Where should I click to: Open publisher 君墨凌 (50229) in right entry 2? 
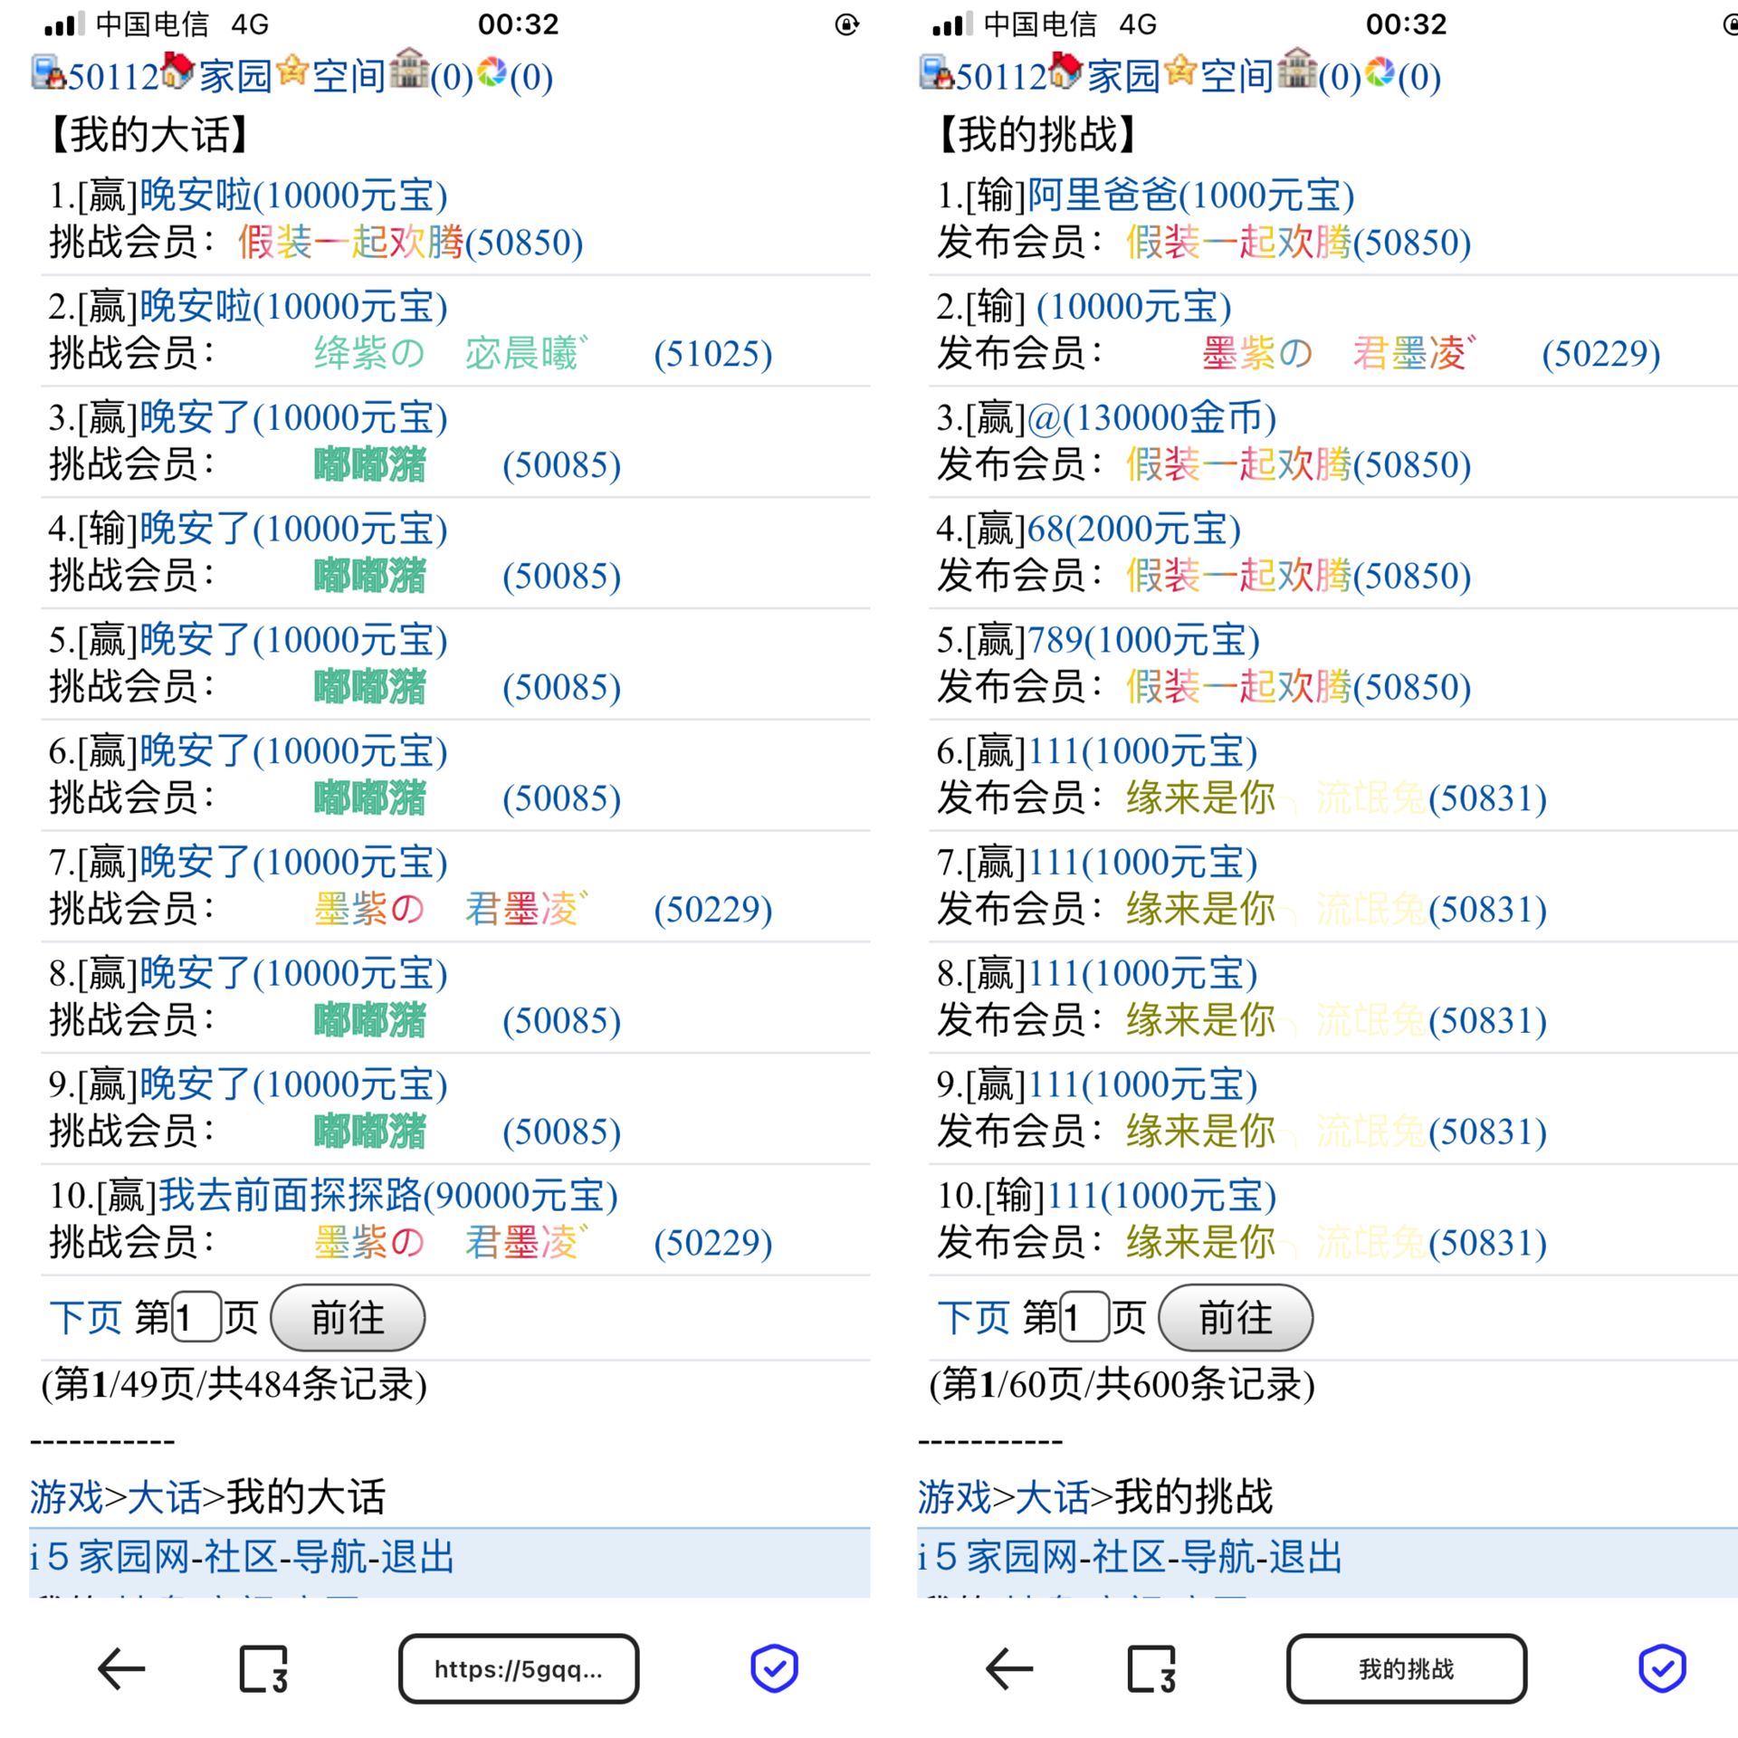pyautogui.click(x=1431, y=354)
